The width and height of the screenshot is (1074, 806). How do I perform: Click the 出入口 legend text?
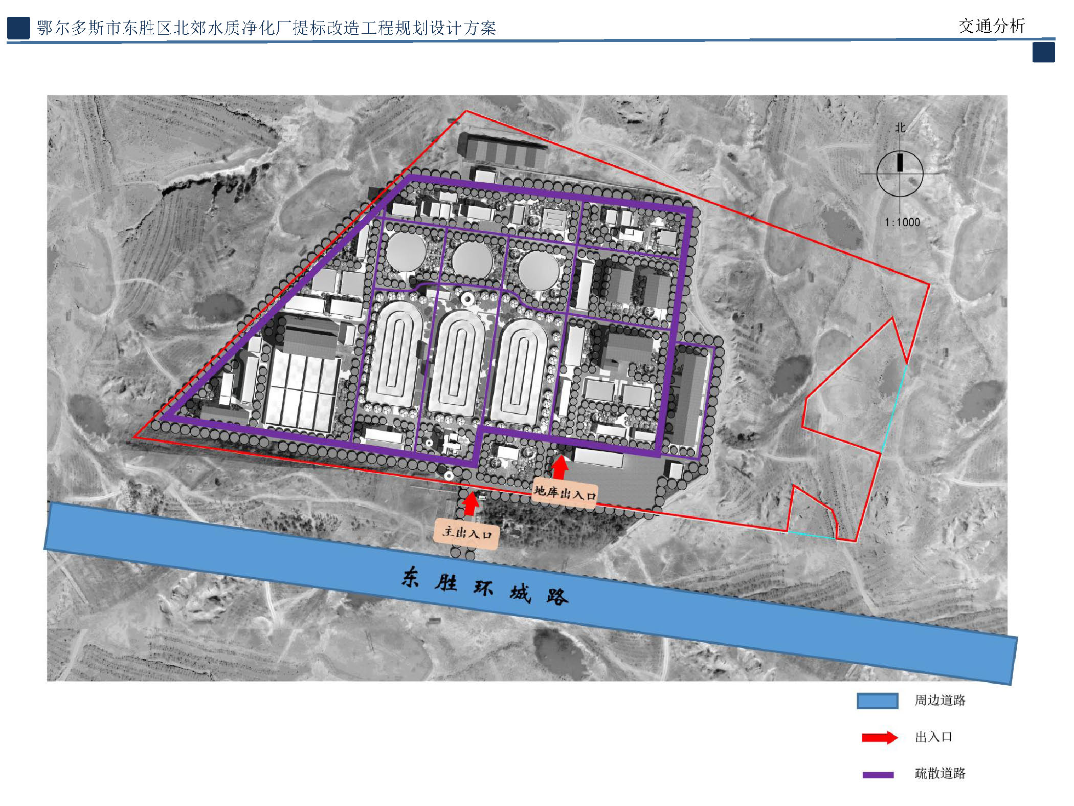(x=933, y=737)
